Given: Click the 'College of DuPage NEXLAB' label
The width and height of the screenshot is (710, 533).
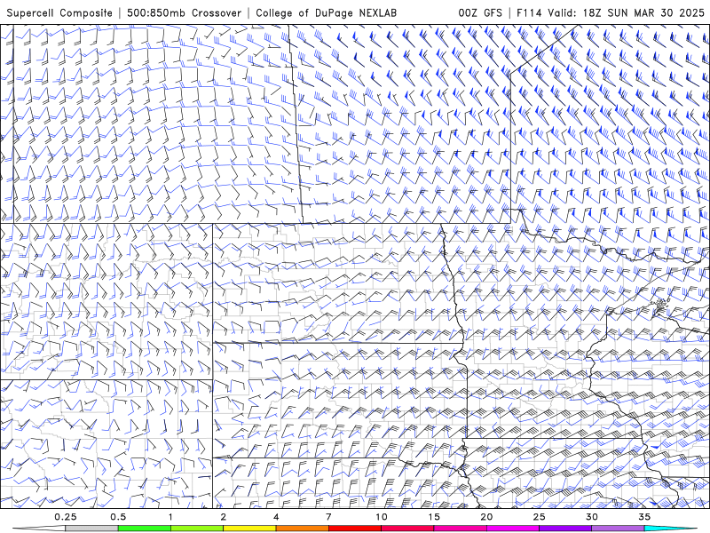Looking at the screenshot, I should pyautogui.click(x=327, y=13).
